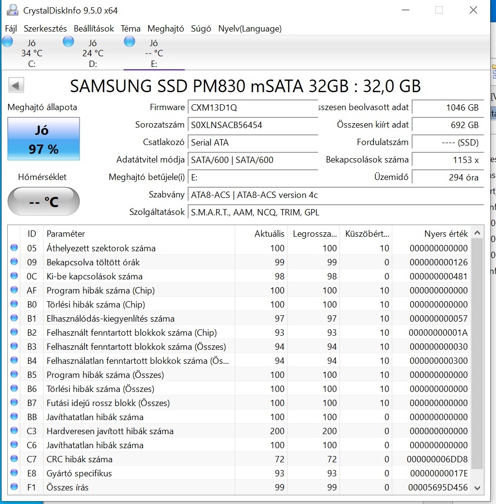Click the SATA/600 transfer mode field
The image size is (496, 504).
point(253,160)
